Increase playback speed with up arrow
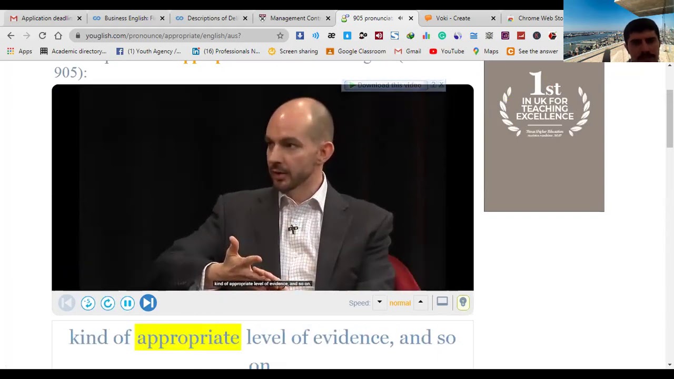 coord(420,302)
